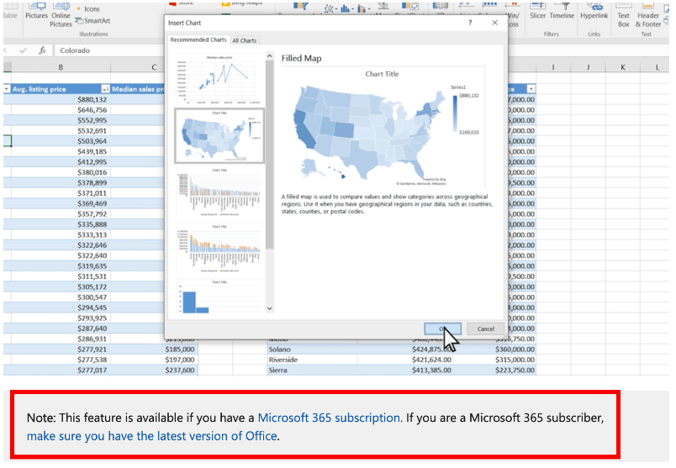
Task: Click cell with $223,750.00
Action: click(x=495, y=370)
